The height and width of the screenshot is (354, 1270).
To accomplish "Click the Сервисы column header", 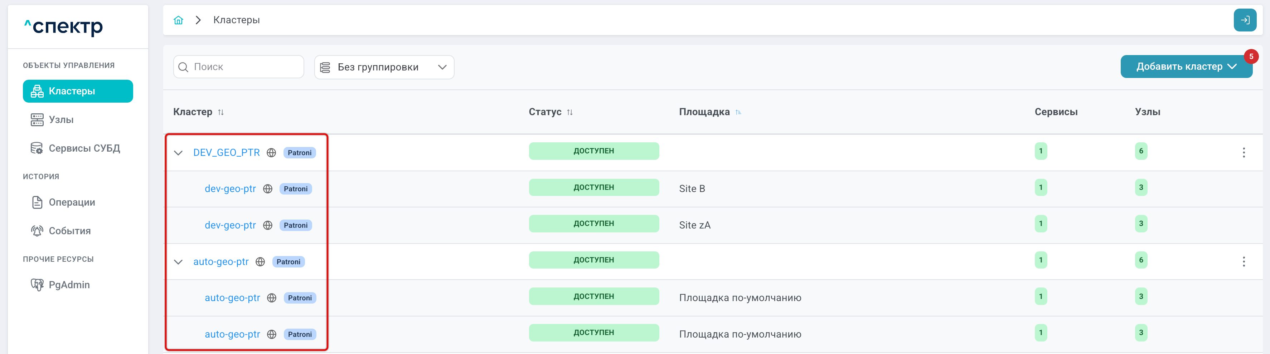I will tap(1056, 112).
